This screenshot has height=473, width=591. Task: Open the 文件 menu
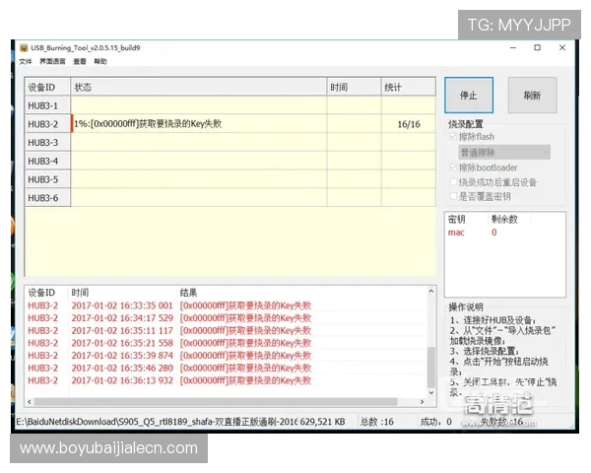tap(26, 61)
